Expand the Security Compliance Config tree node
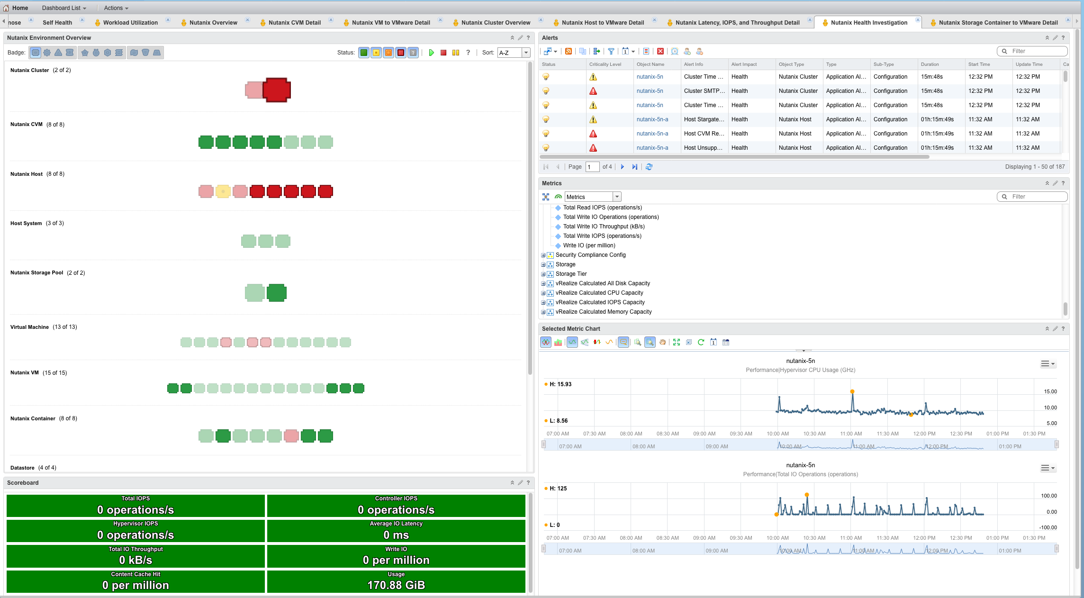This screenshot has width=1084, height=598. click(543, 255)
